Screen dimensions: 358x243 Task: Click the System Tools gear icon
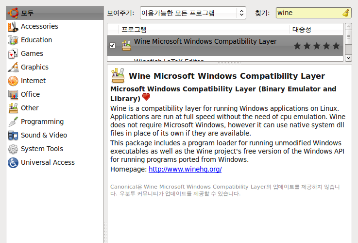(x=13, y=149)
